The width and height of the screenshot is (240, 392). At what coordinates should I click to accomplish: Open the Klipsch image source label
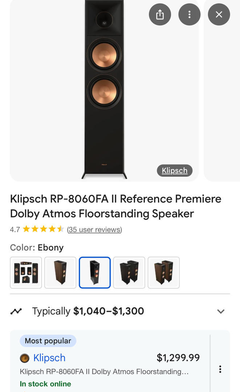[175, 171]
